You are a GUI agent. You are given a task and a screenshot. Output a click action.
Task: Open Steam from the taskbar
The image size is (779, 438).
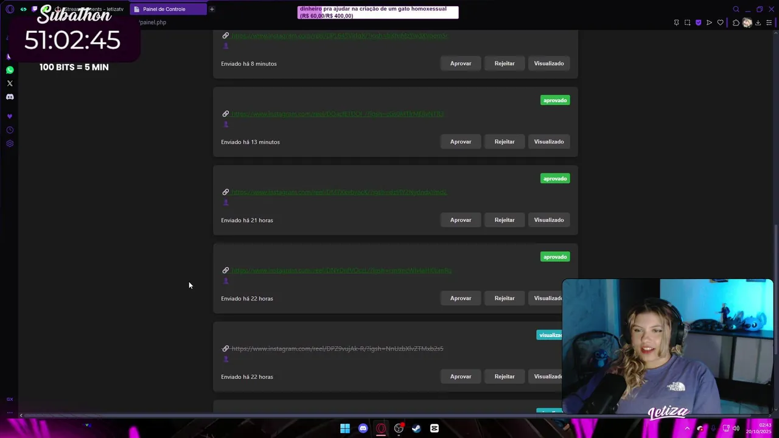[416, 428]
